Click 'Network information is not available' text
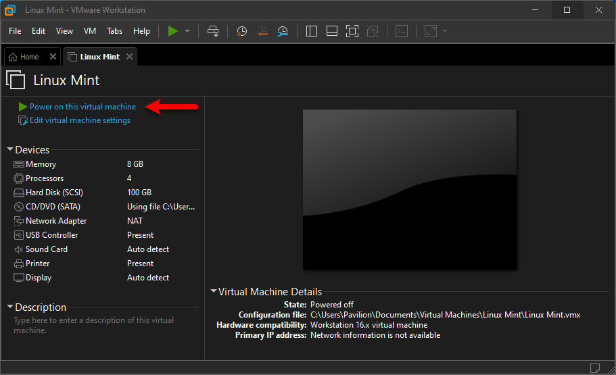The image size is (616, 375). pyautogui.click(x=375, y=335)
